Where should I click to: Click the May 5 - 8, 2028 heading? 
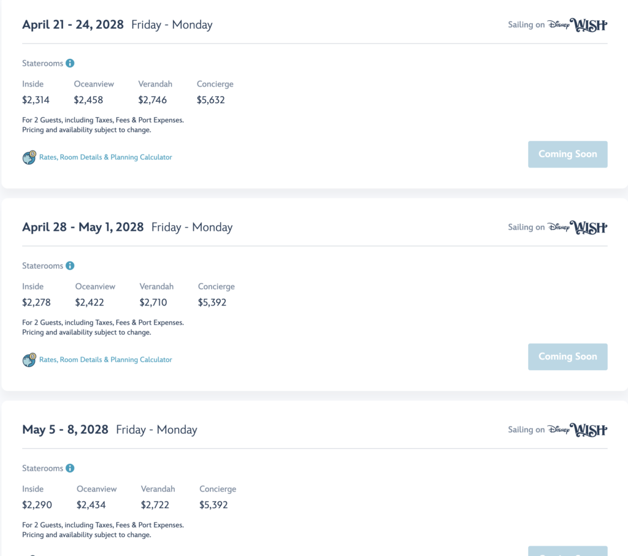pos(65,430)
